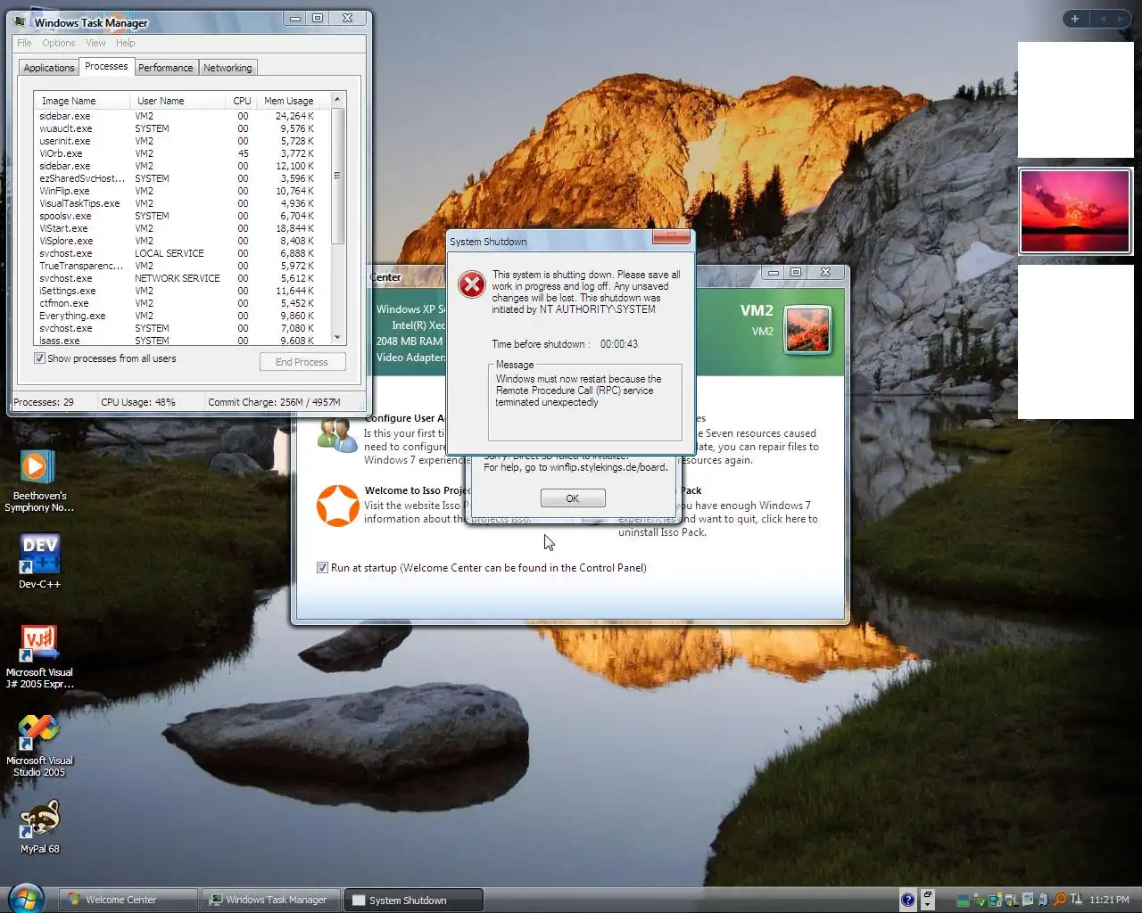Click the process list scroll up arrow
1142x913 pixels.
337,99
